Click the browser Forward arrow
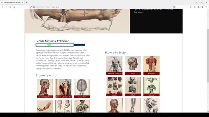The height and width of the screenshot is (117, 209). 7,7
